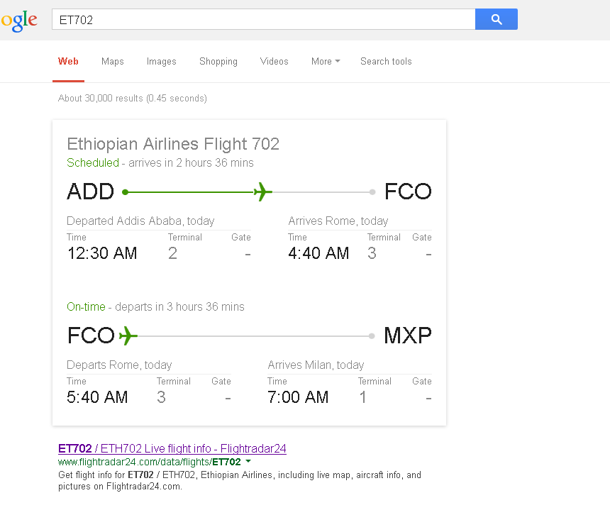610x510 pixels.
Task: Expand the green arrow beside Flightradar24 URL
Action: coord(248,462)
